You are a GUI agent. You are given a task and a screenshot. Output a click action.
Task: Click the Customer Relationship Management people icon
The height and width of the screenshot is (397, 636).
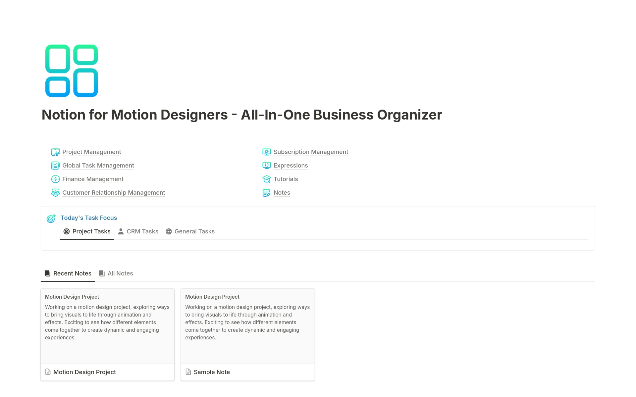55,193
